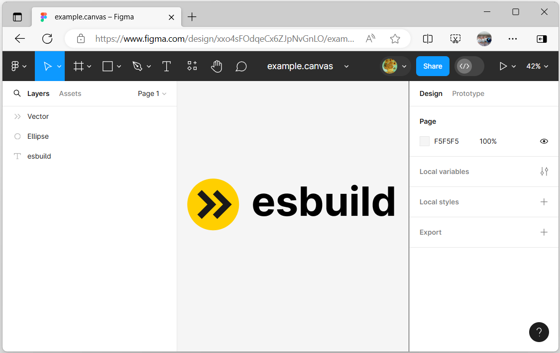Click the esbuild layer text icon
Viewport: 560px width, 353px height.
pos(17,156)
